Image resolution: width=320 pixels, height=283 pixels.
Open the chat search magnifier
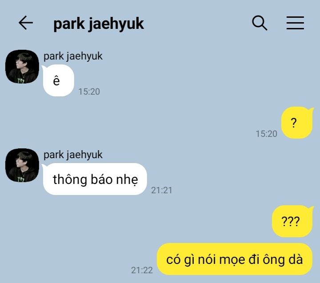pyautogui.click(x=260, y=23)
